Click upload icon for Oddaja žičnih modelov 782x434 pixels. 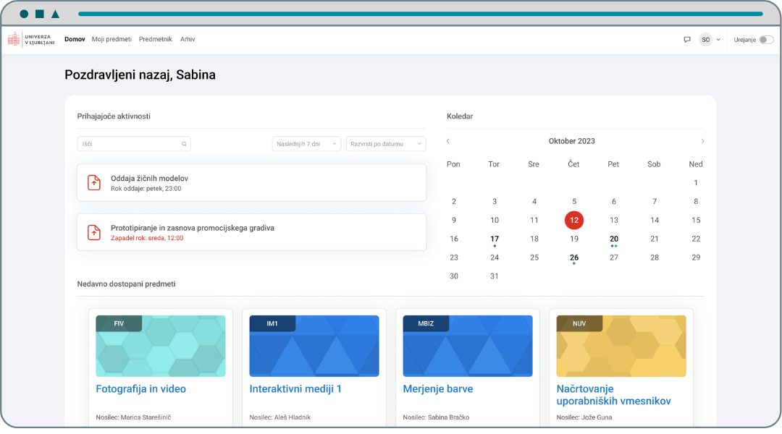pos(94,182)
